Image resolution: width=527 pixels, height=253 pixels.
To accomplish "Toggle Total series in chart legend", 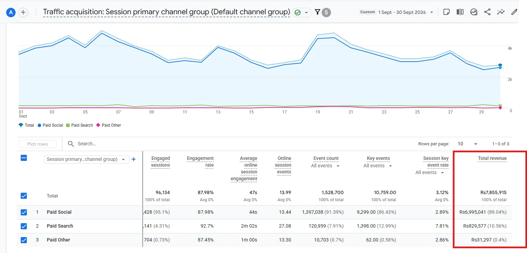I will point(26,125).
